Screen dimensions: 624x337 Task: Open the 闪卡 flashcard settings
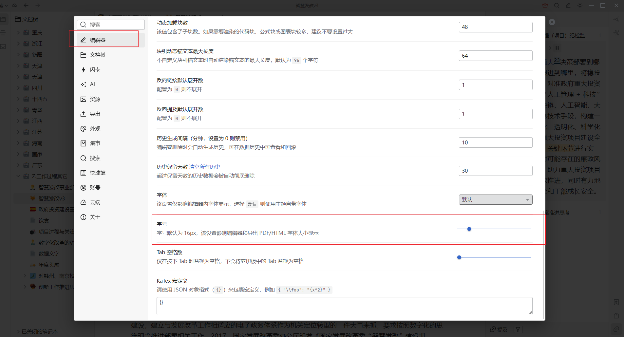click(95, 70)
